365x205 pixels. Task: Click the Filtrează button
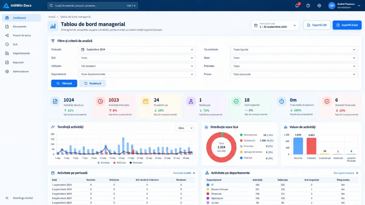point(64,83)
